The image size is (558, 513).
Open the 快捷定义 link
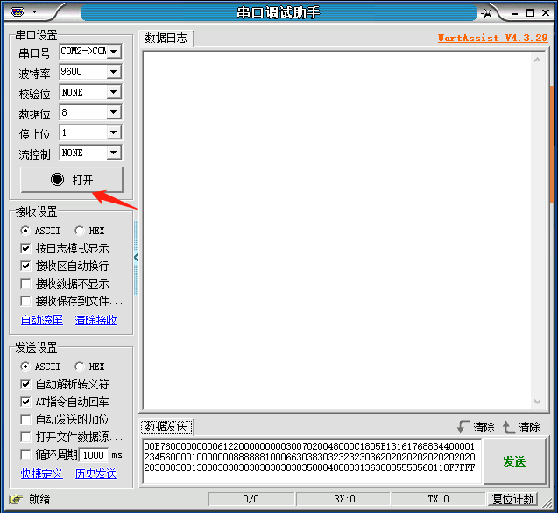42,474
